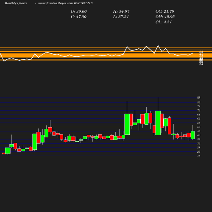This screenshot has height=212, width=212.
Task: Click the "BSE 531210" stock code text
Action: pyautogui.click(x=83, y=3)
